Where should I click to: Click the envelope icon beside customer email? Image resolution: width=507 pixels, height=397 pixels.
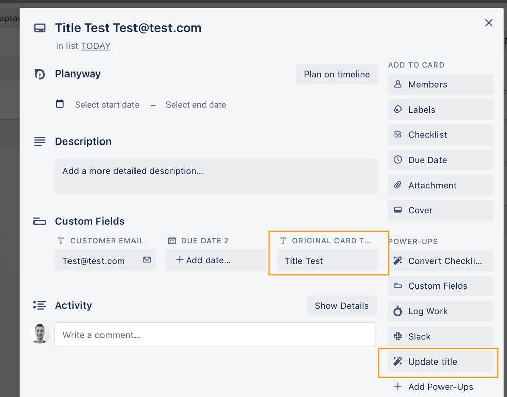[147, 260]
